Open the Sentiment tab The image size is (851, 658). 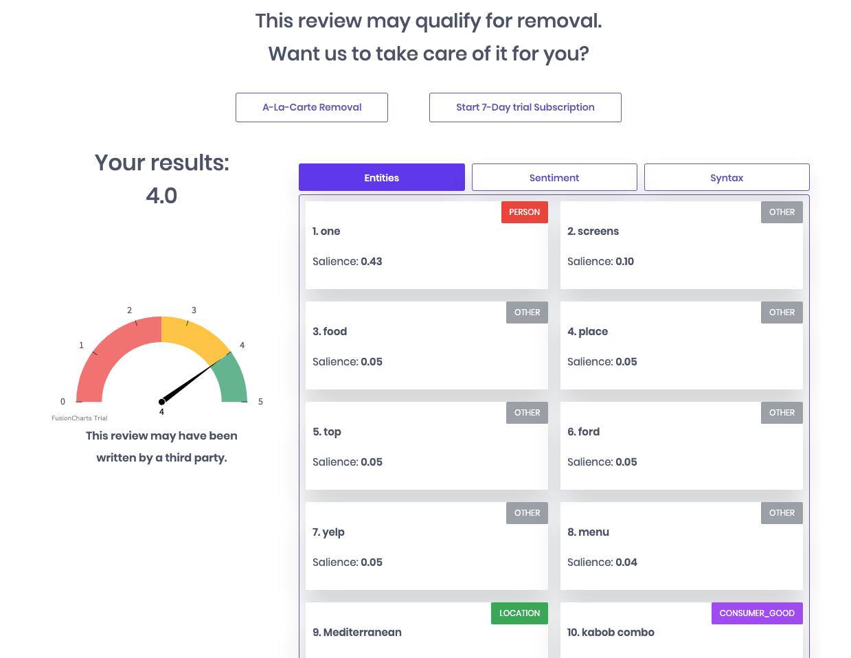click(x=554, y=178)
